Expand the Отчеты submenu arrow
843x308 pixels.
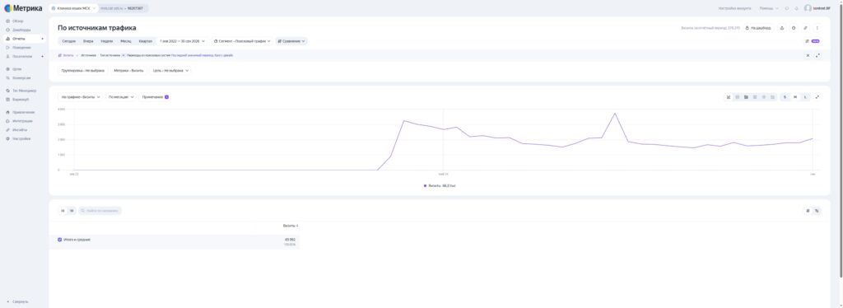click(43, 39)
